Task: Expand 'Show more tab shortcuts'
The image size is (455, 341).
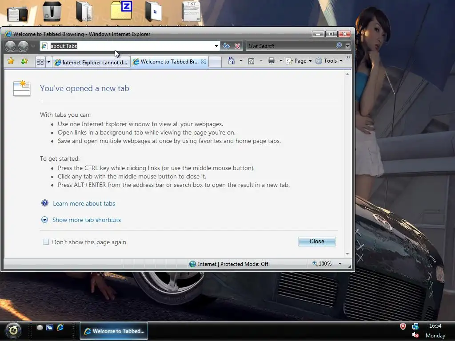Action: pos(87,220)
